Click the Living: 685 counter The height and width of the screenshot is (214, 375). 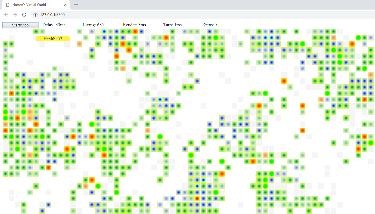[x=93, y=25]
